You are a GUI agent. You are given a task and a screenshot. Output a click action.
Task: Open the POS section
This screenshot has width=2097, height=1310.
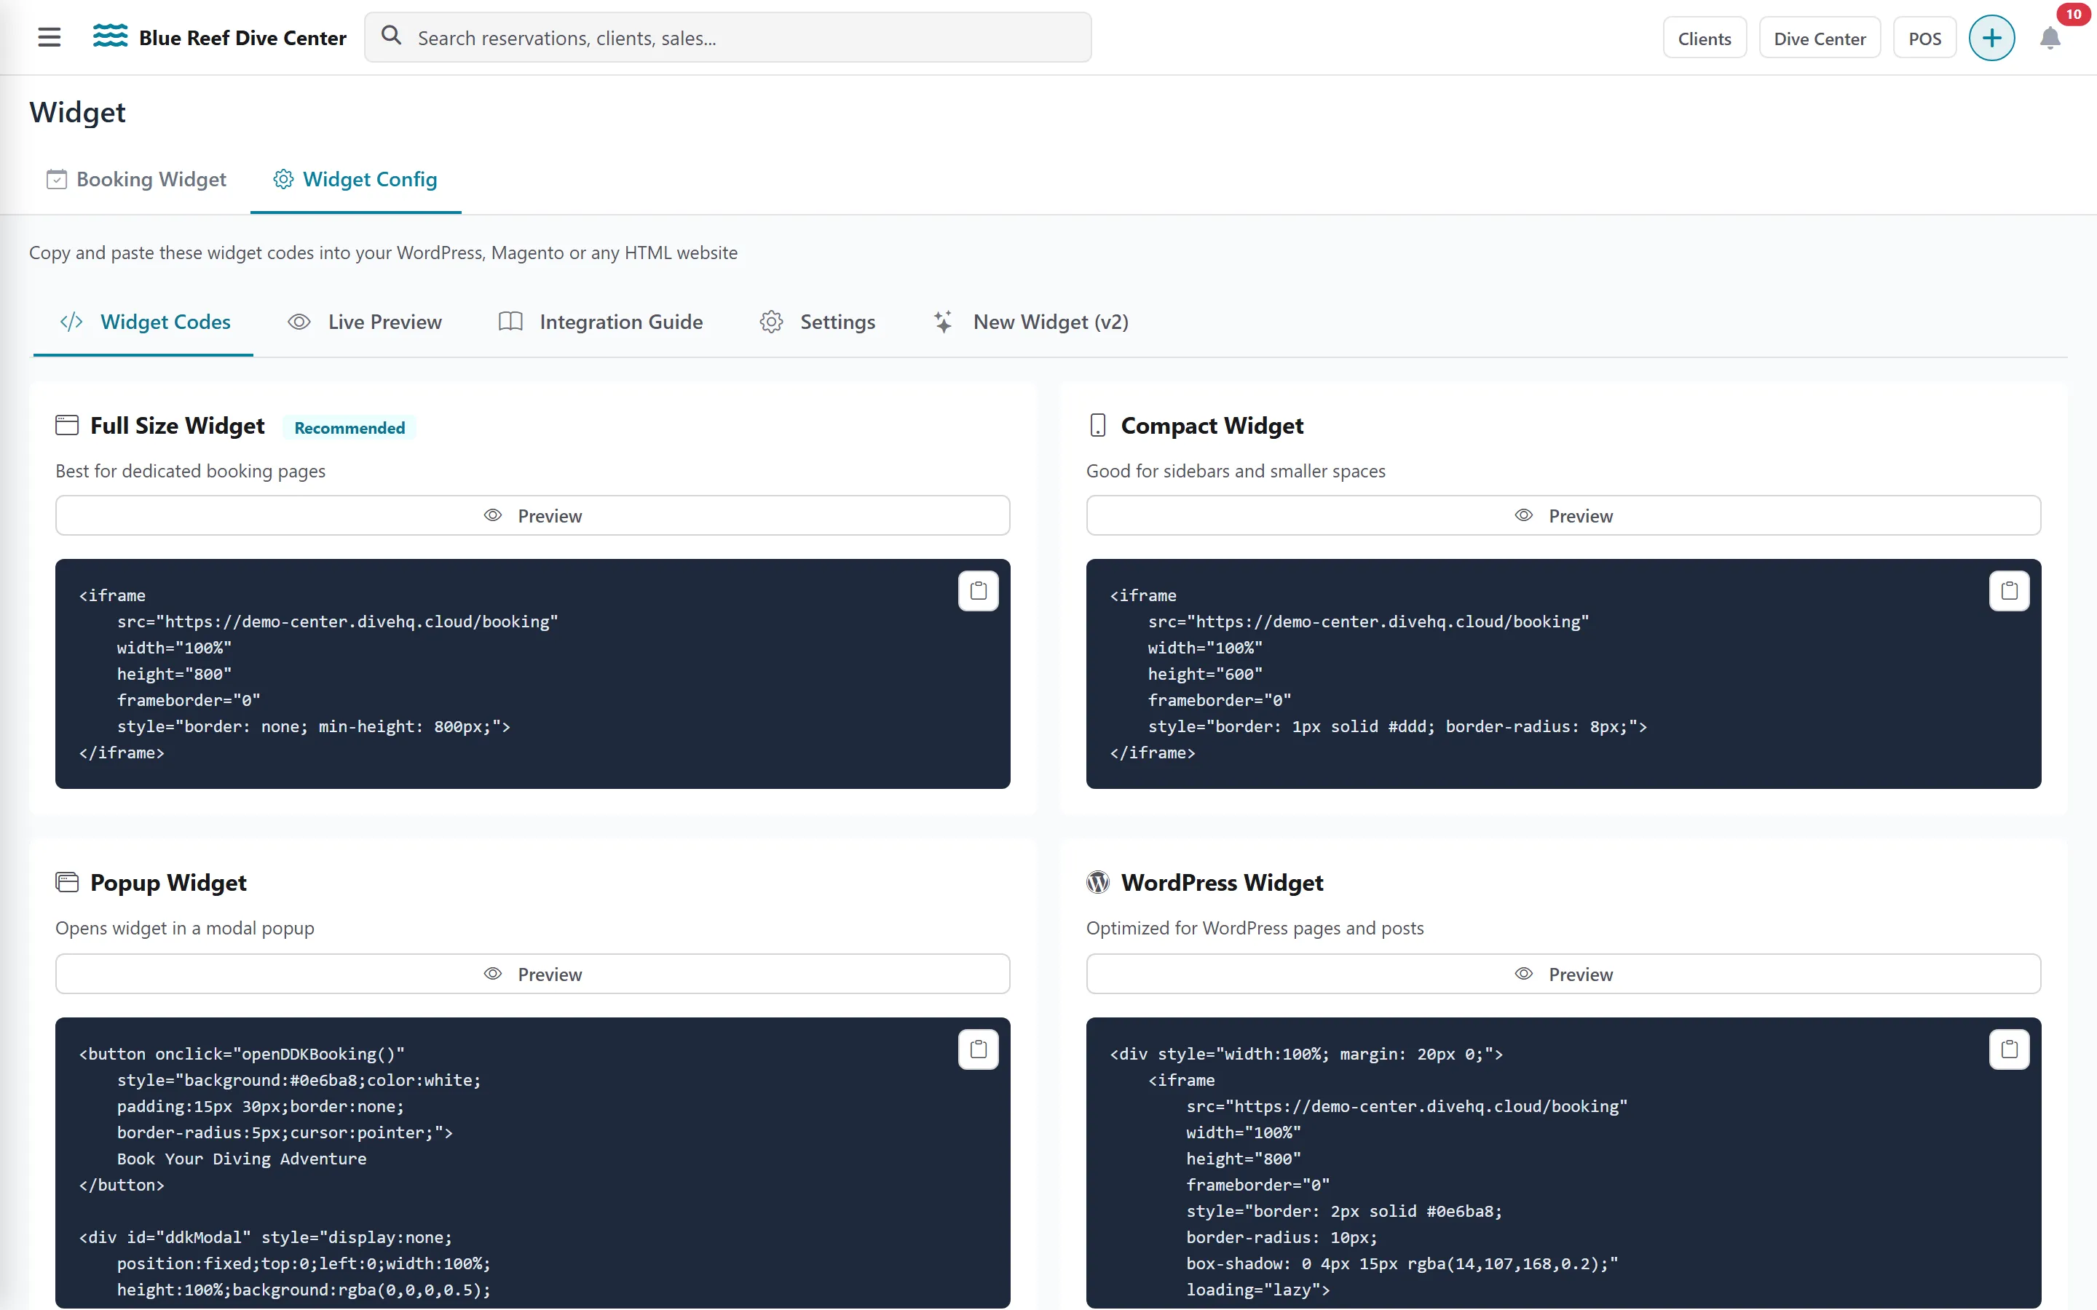click(1924, 38)
